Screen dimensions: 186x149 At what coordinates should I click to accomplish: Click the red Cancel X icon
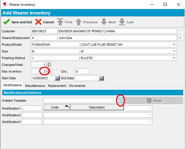38,22
